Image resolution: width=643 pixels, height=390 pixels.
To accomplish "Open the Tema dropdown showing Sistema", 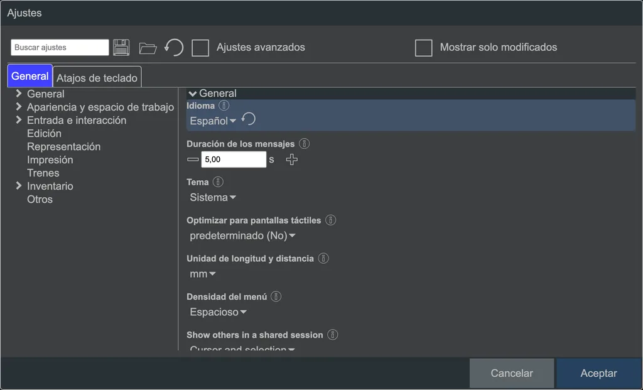I will click(x=213, y=197).
